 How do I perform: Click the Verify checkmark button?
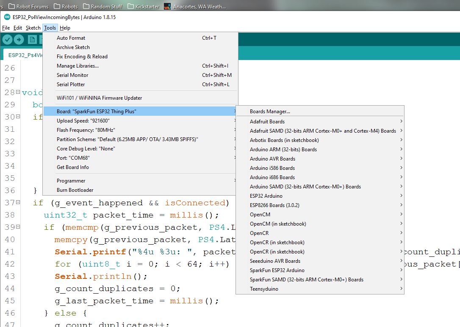pos(7,39)
